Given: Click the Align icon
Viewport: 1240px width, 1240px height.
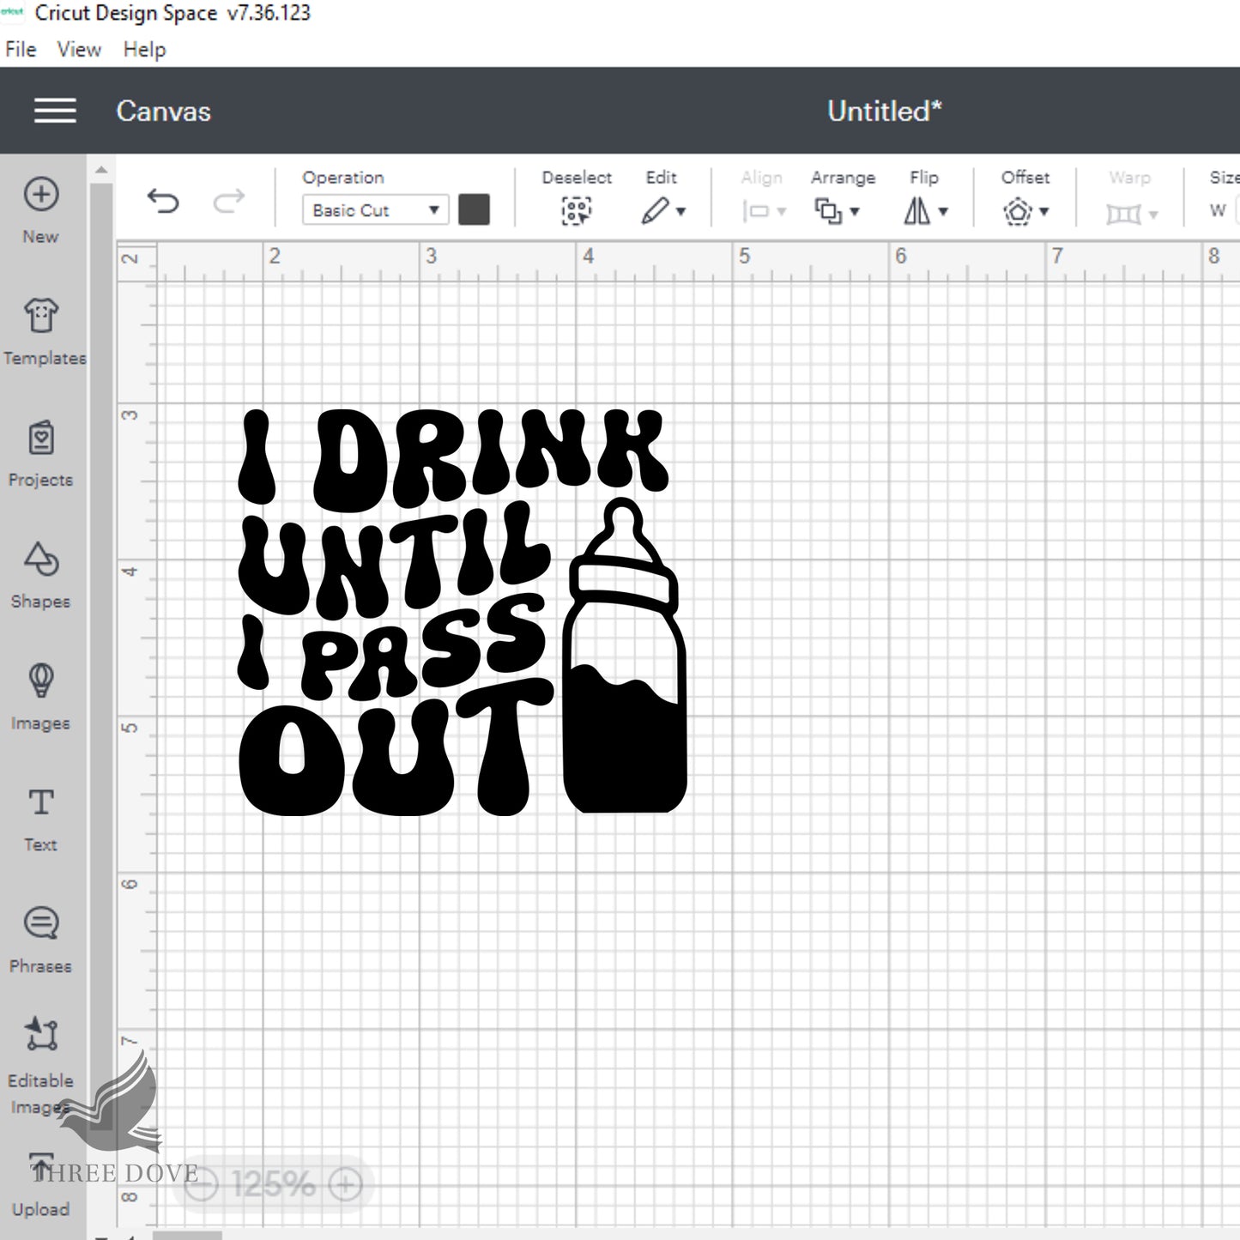Looking at the screenshot, I should tap(756, 211).
